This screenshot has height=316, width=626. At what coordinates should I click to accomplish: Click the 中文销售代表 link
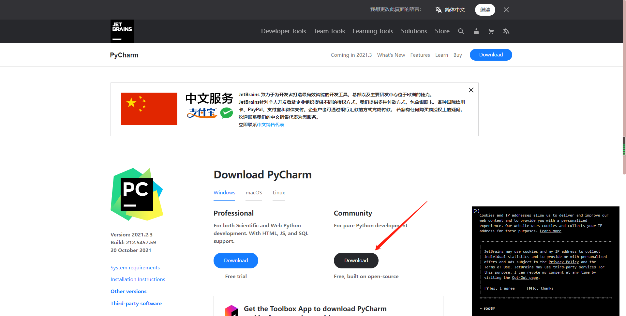(271, 125)
